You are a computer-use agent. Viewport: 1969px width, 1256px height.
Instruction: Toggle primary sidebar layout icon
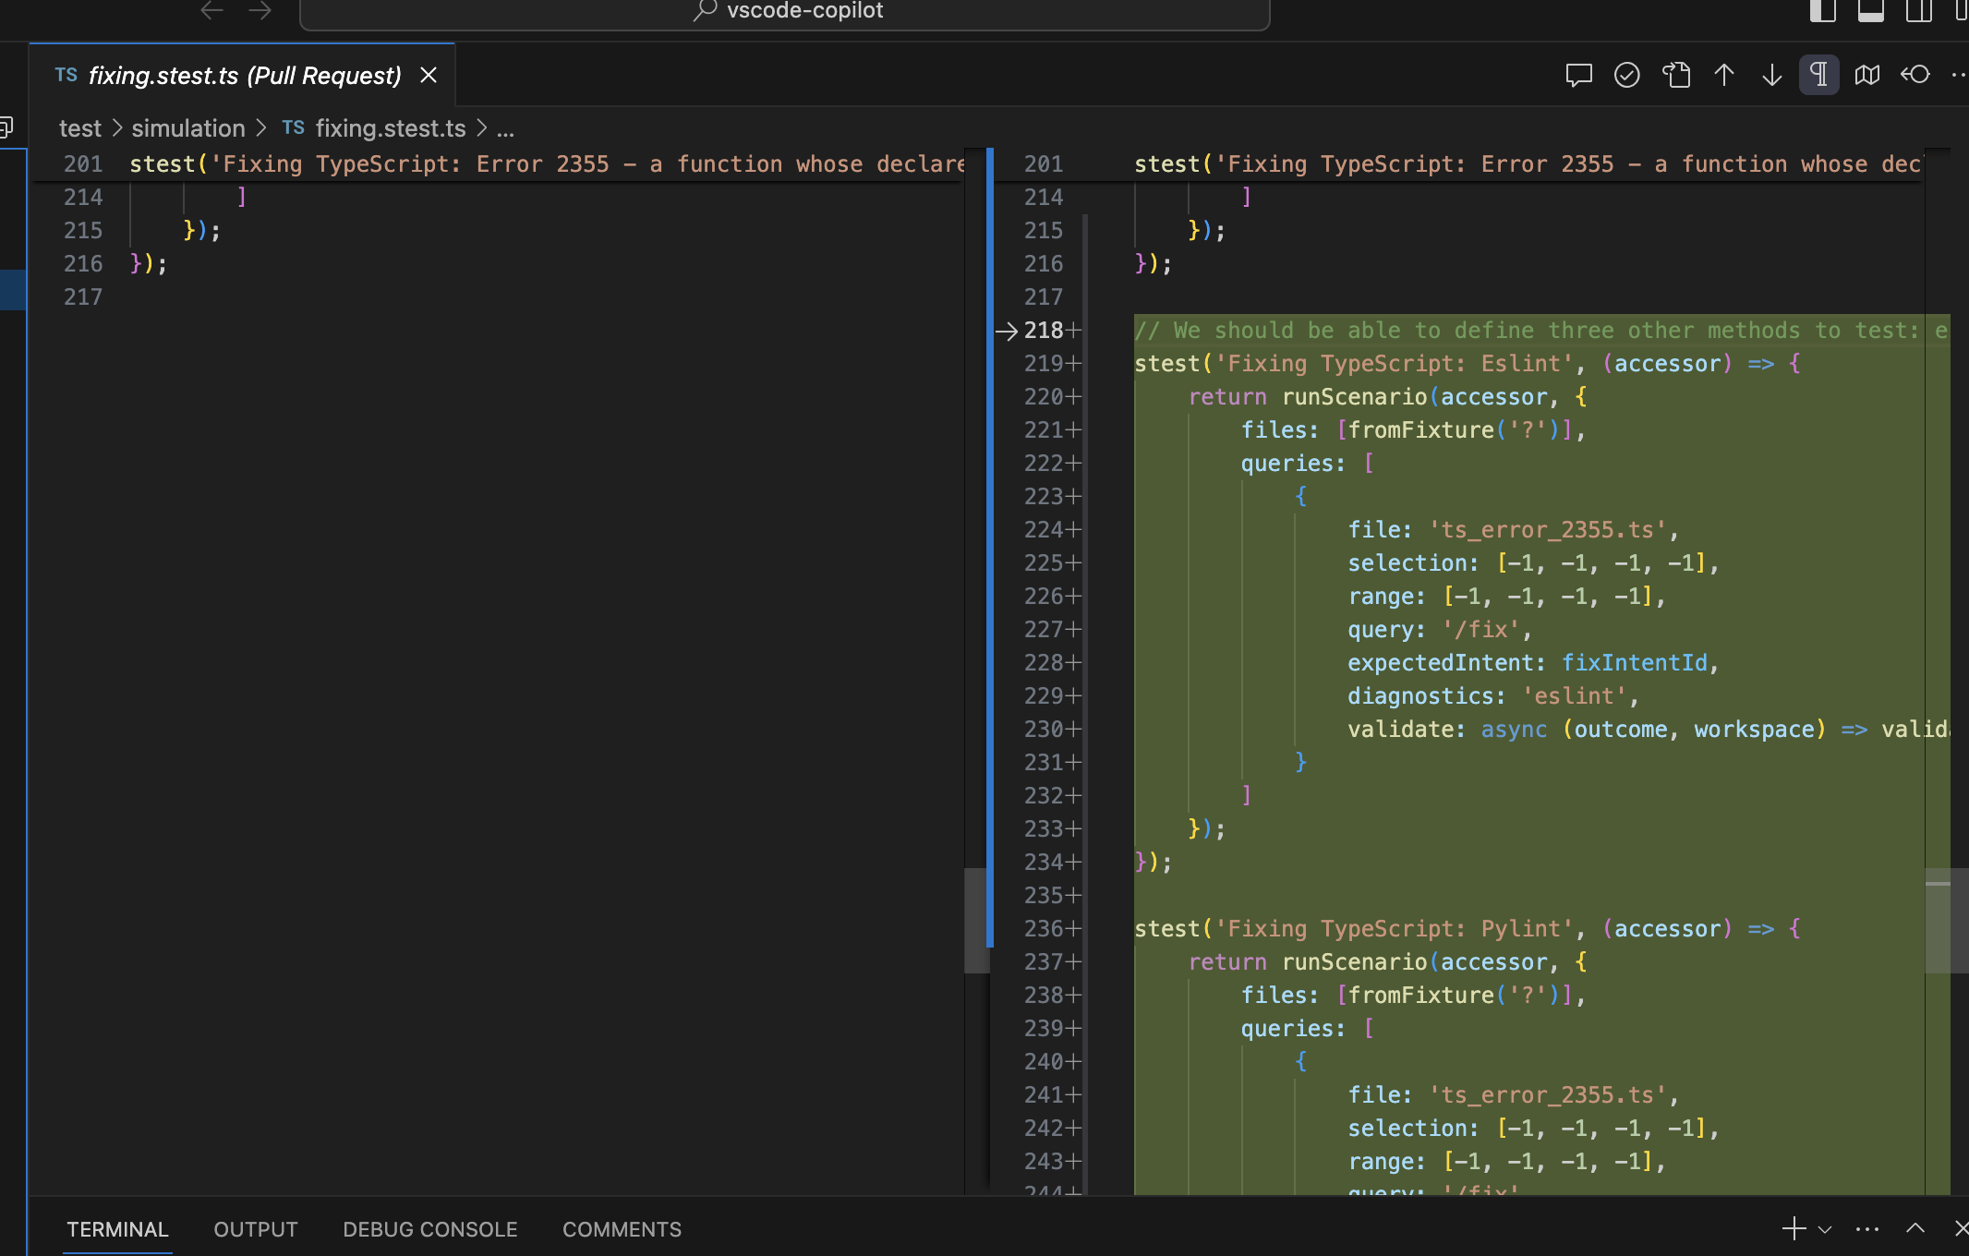tap(1822, 11)
